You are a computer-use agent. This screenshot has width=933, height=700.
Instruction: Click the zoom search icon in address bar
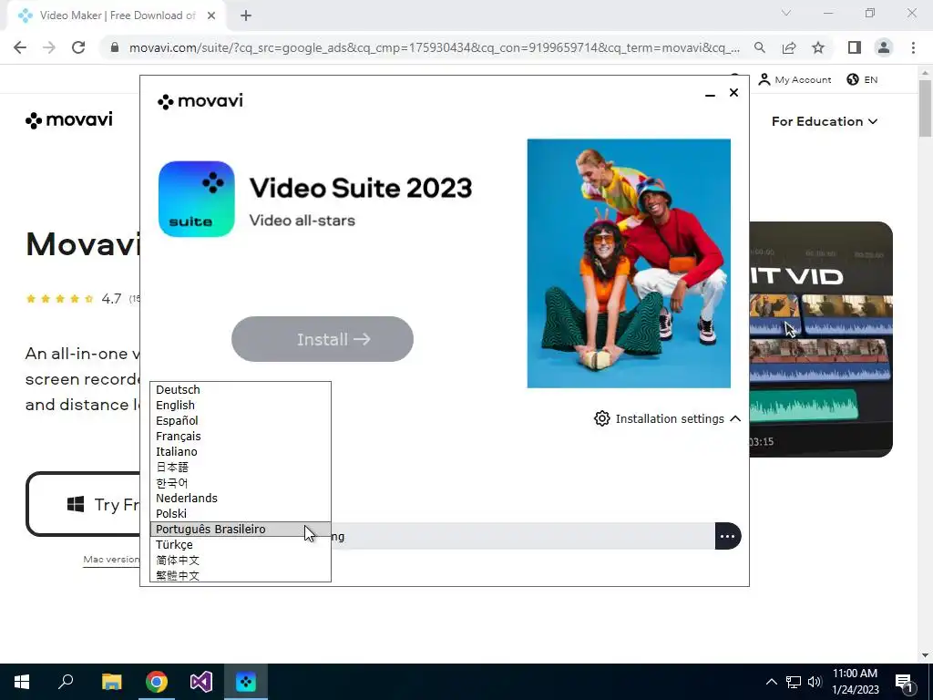point(760,47)
